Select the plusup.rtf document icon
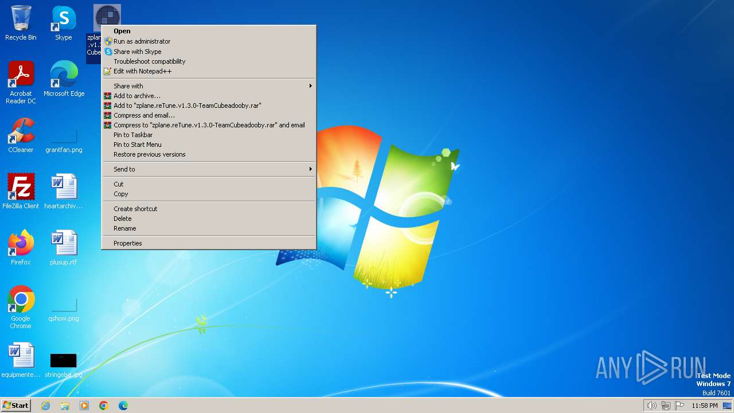Screen dimensions: 734x413 [64, 248]
